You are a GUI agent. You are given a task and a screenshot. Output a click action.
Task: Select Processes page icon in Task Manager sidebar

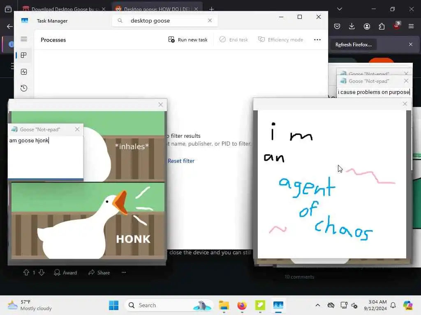coord(24,55)
